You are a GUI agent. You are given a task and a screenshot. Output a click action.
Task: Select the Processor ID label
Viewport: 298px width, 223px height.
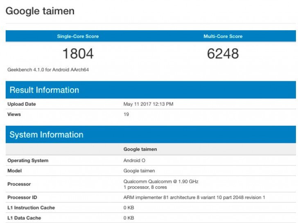point(22,197)
